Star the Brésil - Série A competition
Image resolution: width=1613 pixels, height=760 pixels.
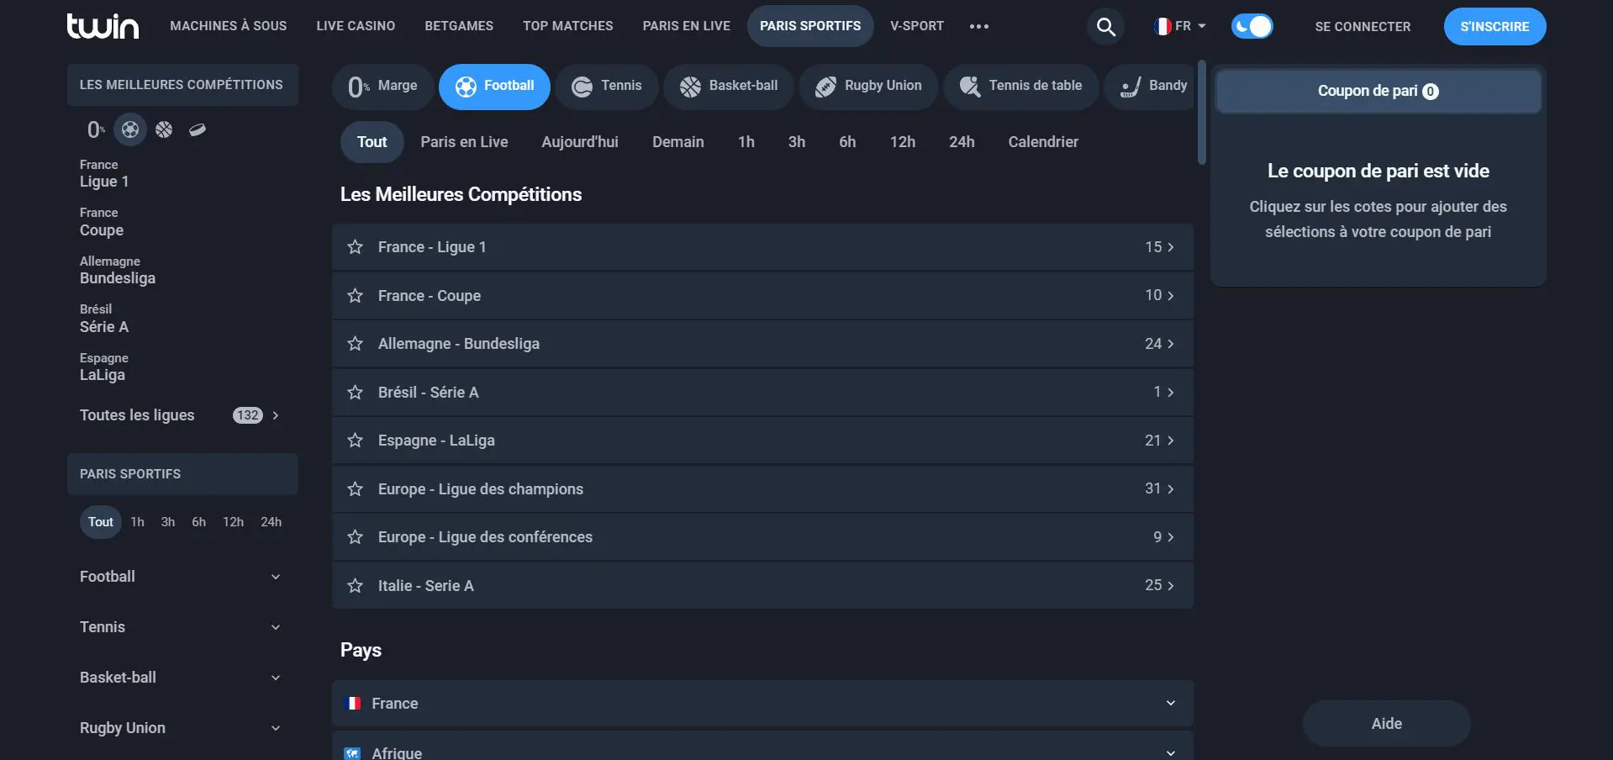(356, 393)
